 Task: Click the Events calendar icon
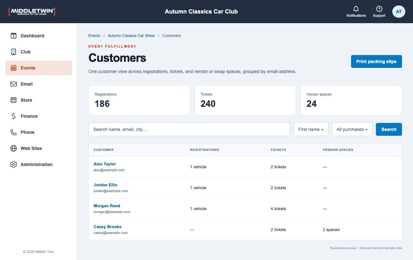point(14,68)
